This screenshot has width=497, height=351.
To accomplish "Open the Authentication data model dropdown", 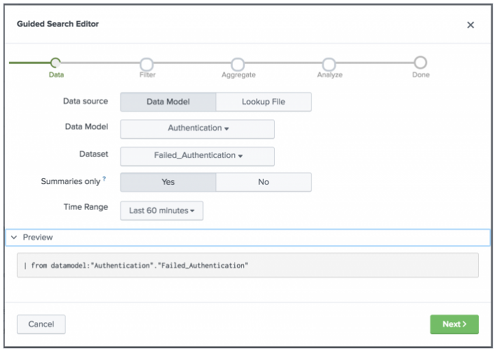I will coord(197,129).
